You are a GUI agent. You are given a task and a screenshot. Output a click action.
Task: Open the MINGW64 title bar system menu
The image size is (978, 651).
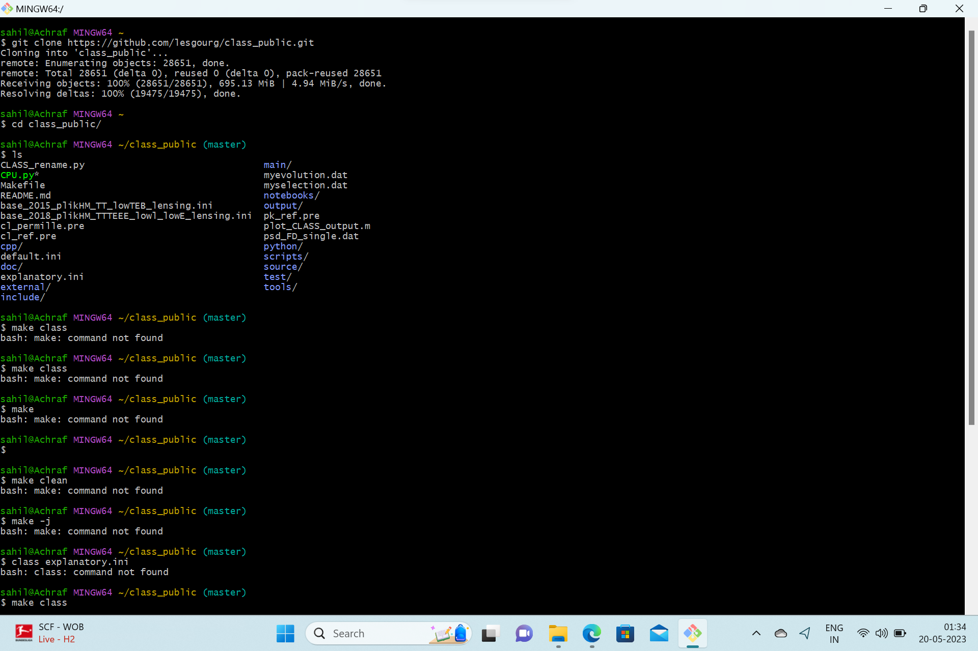click(7, 8)
